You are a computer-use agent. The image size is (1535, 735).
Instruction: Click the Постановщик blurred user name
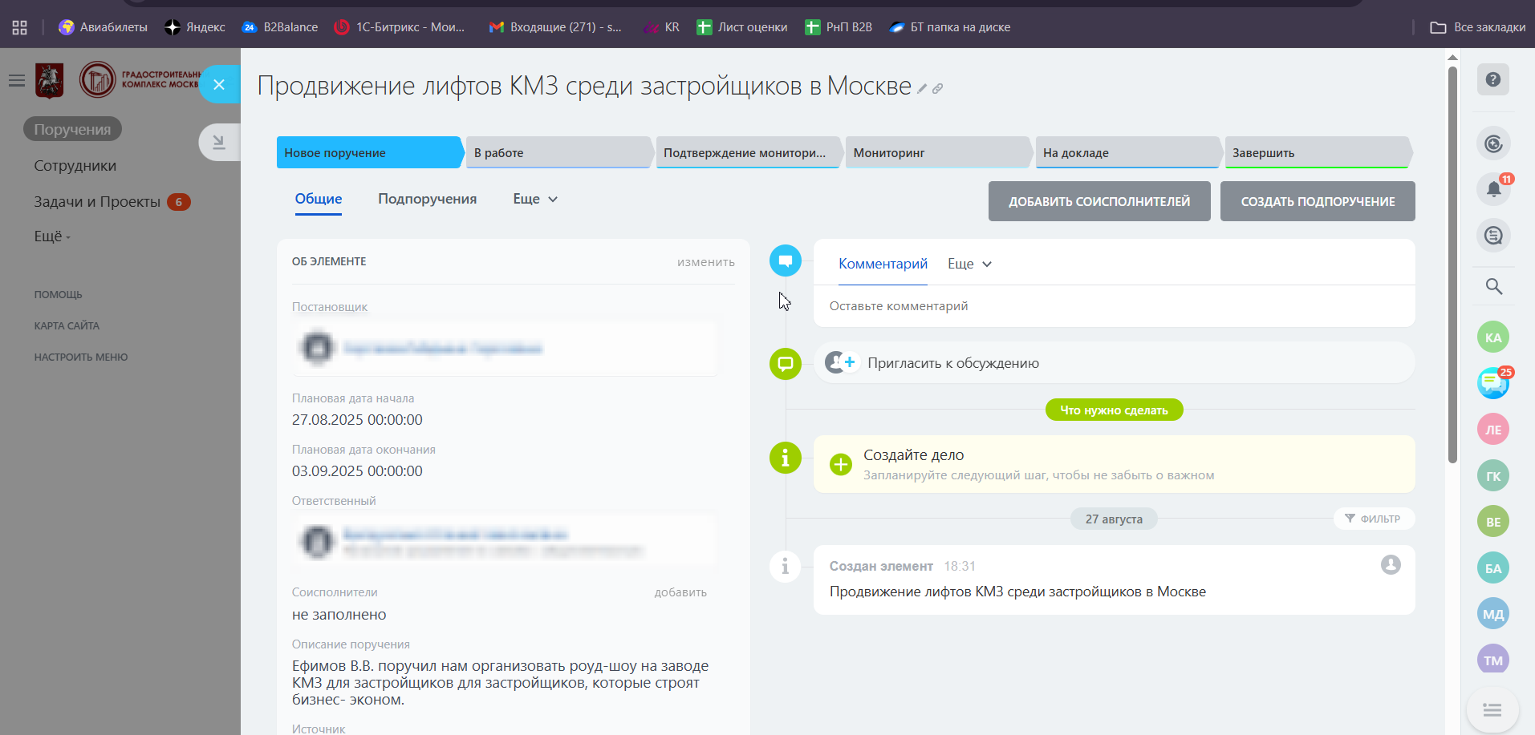click(443, 348)
